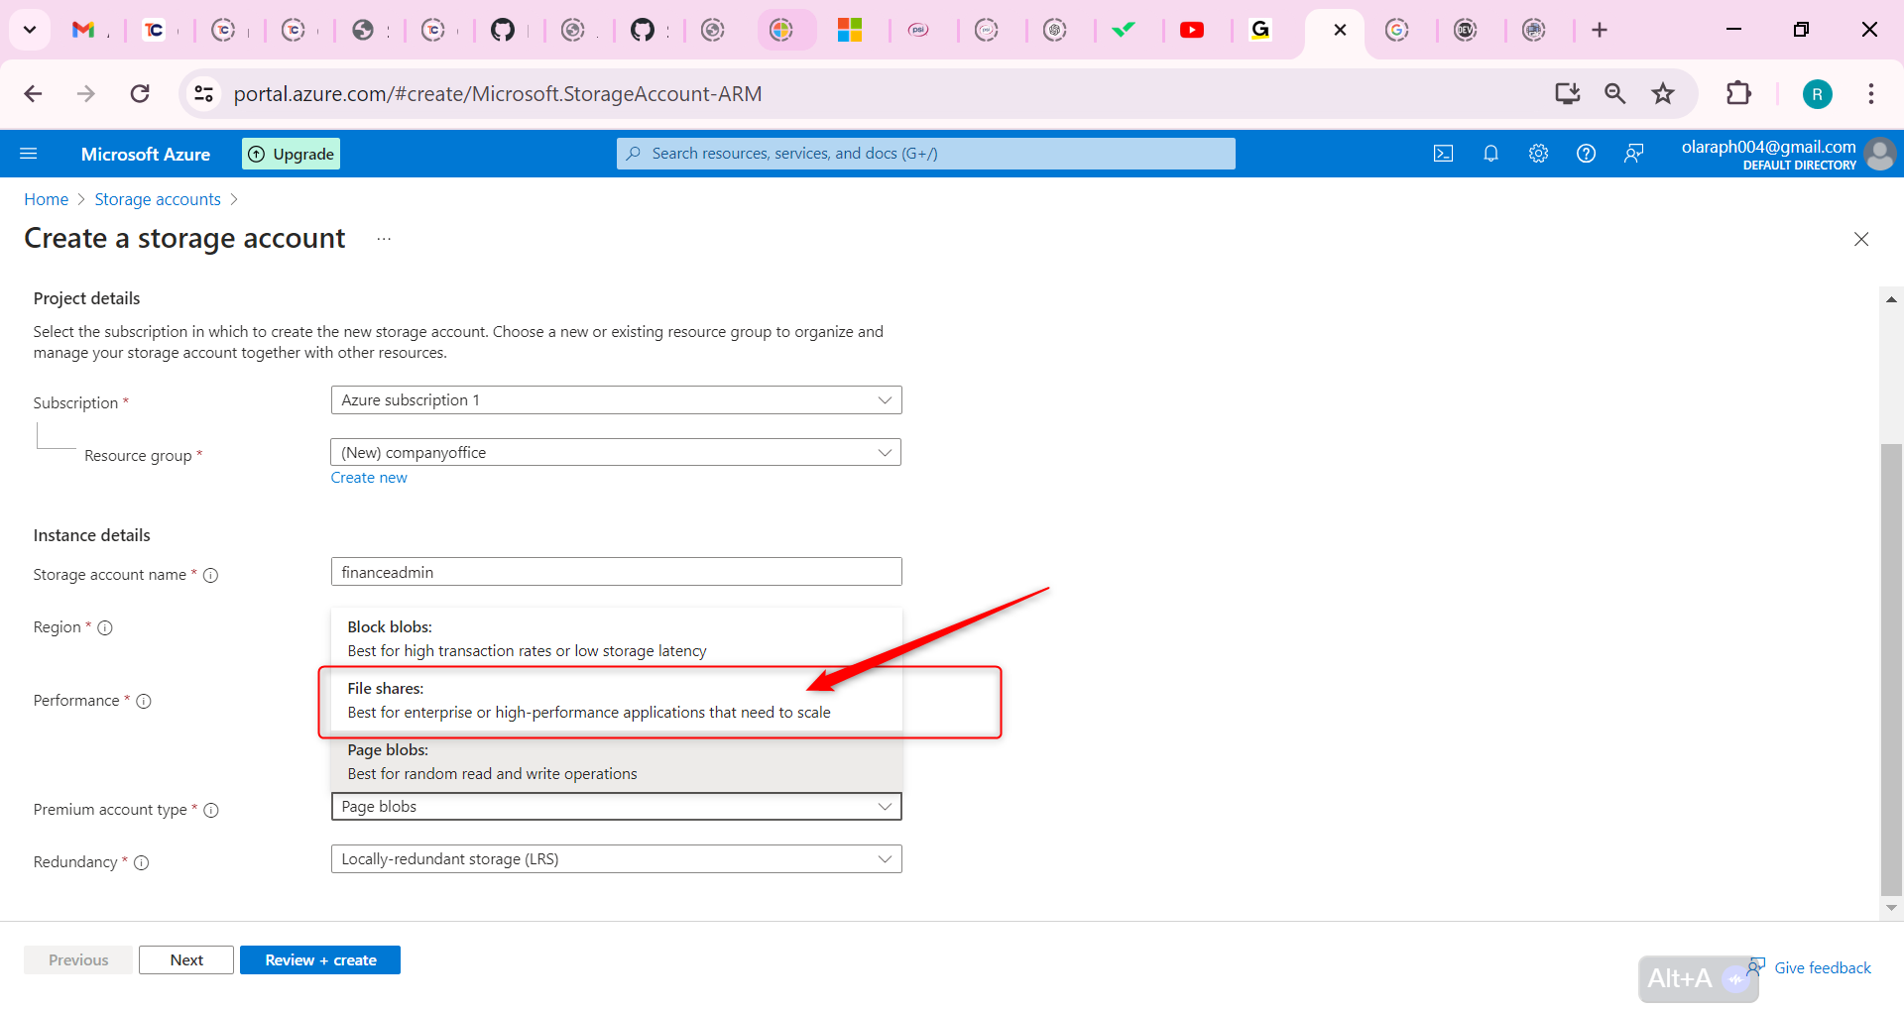The height and width of the screenshot is (1011, 1904).
Task: Click the Upgrade button
Action: pyautogui.click(x=292, y=154)
